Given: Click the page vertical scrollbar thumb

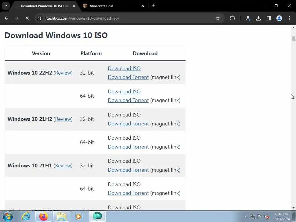Looking at the screenshot, I should pos(293,39).
